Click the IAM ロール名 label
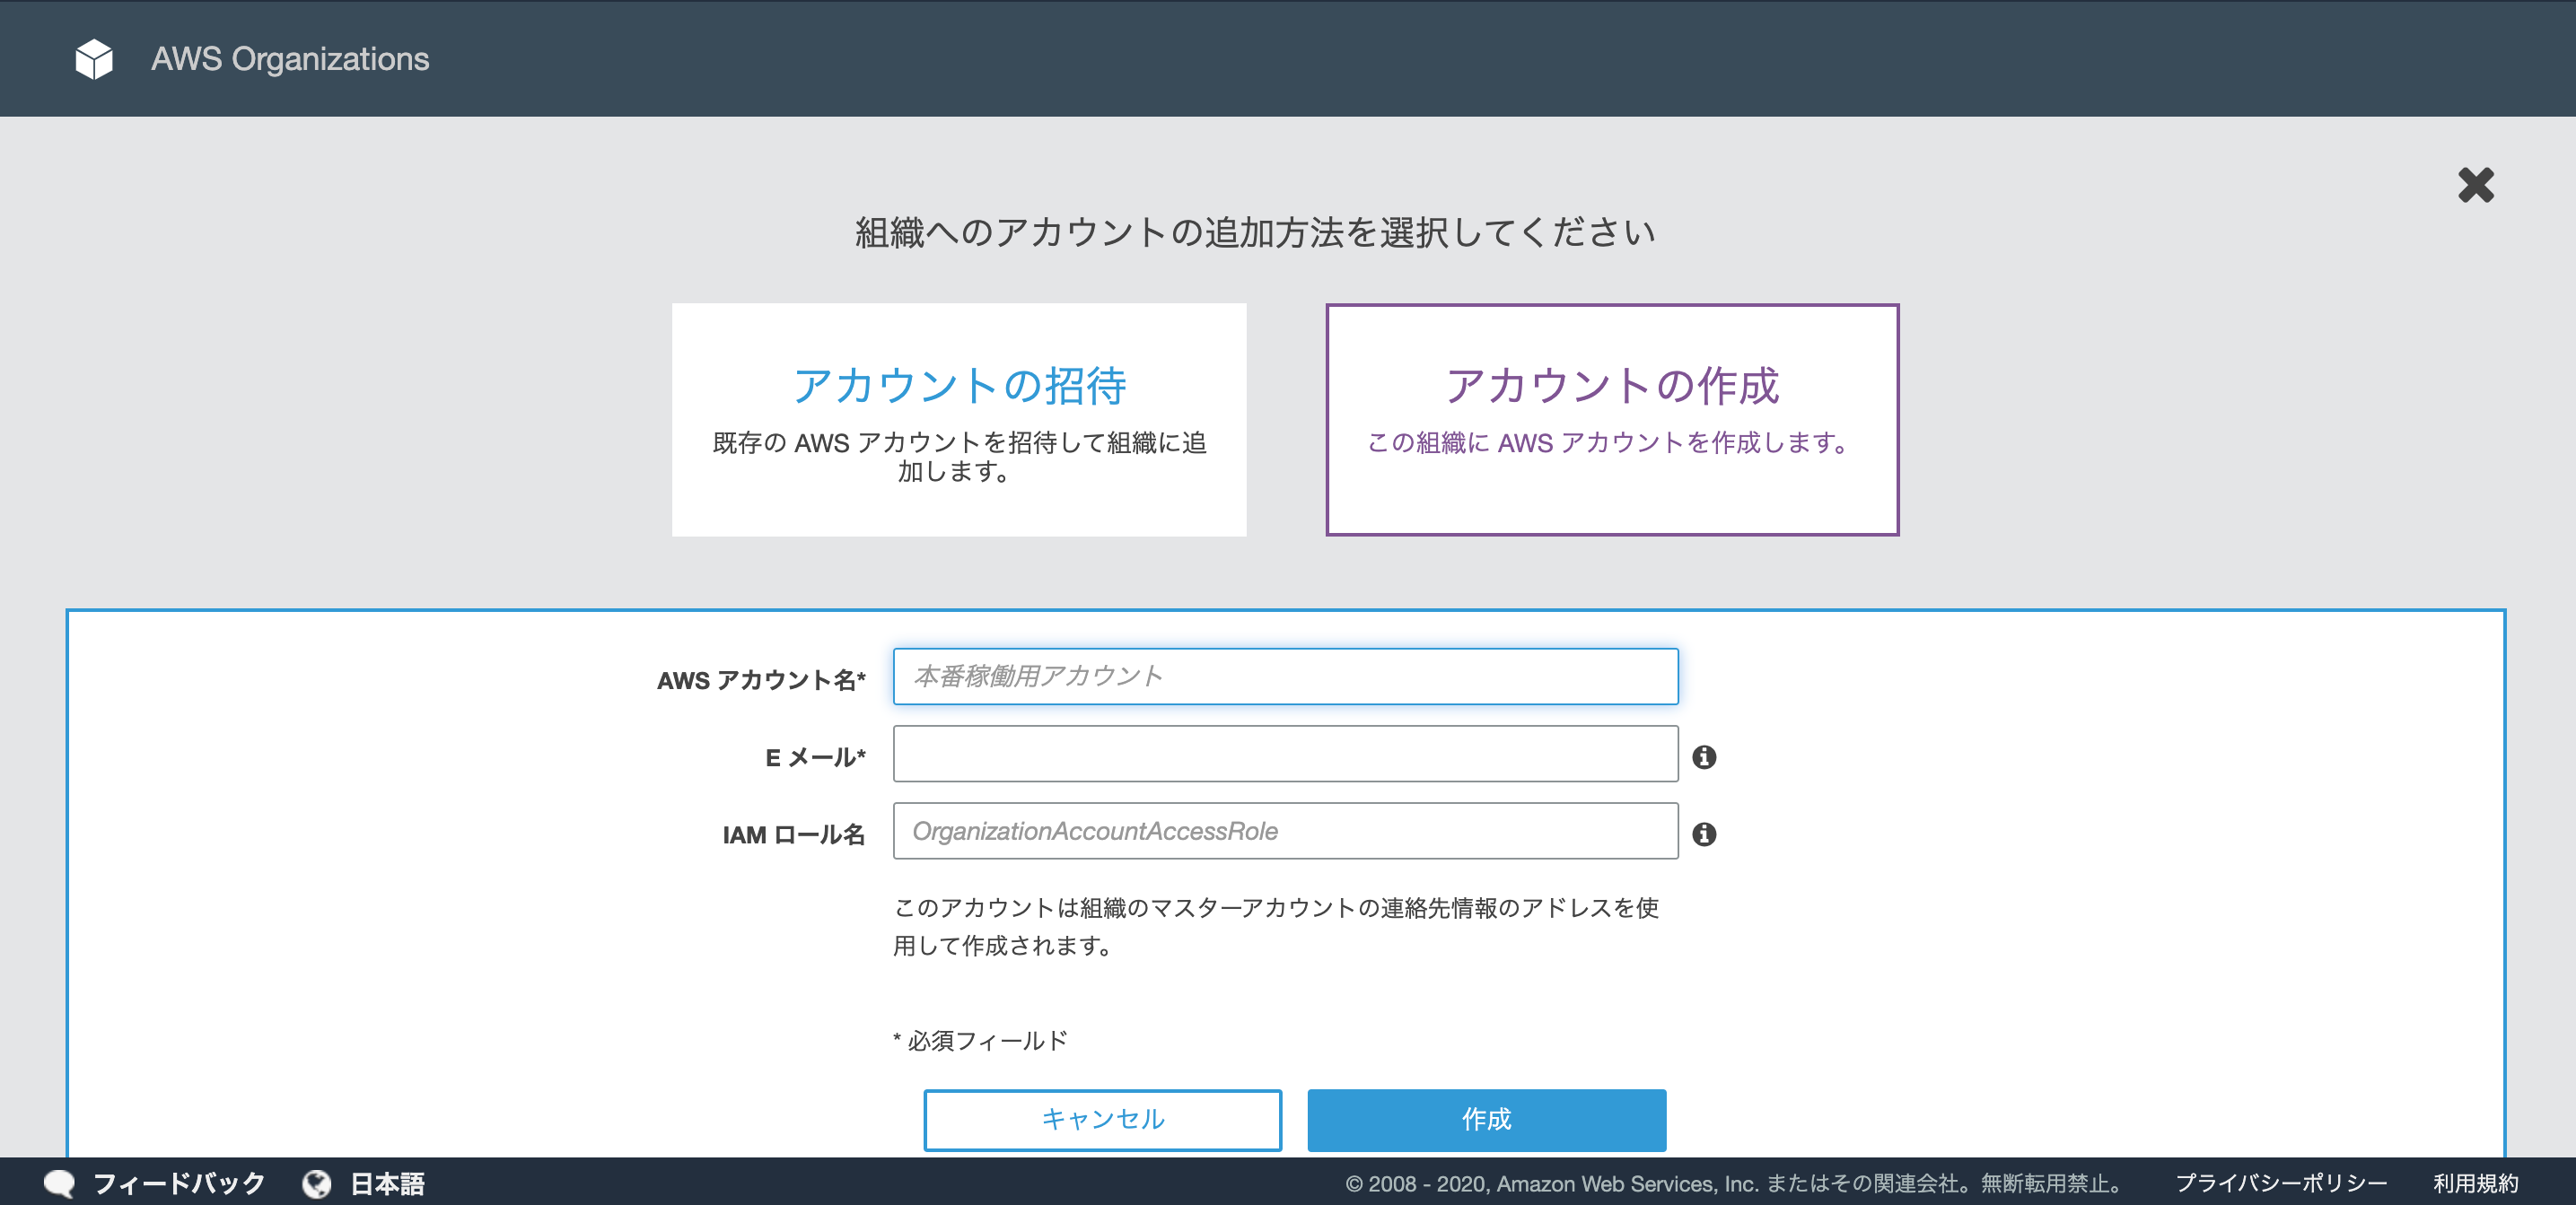The height and width of the screenshot is (1205, 2576). [x=794, y=834]
